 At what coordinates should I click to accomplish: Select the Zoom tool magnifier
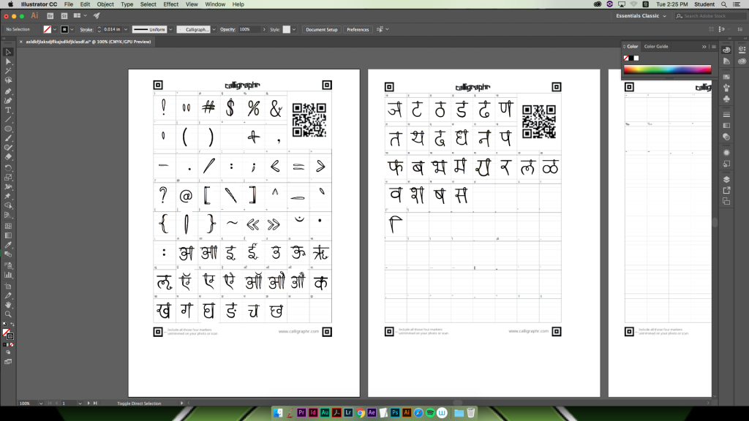(8, 314)
